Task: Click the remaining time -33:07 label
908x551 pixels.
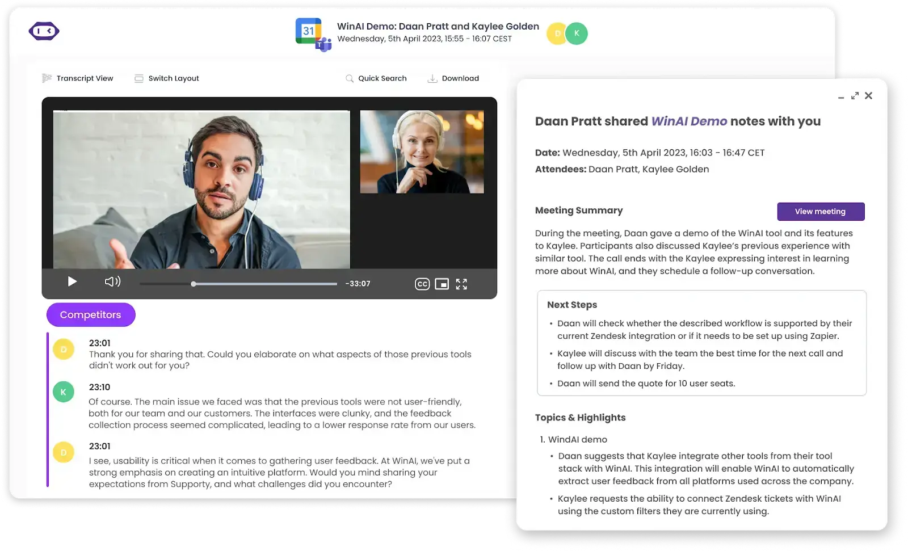Action: (358, 284)
